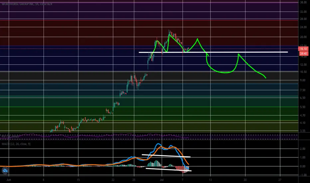The height and width of the screenshot is (183, 310).
Task: Click the Jul date axis label
Action: coord(162,180)
